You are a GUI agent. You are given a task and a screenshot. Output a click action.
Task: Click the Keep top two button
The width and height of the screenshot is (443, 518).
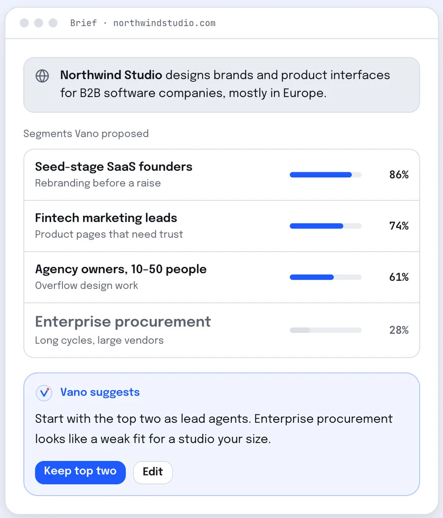point(80,472)
